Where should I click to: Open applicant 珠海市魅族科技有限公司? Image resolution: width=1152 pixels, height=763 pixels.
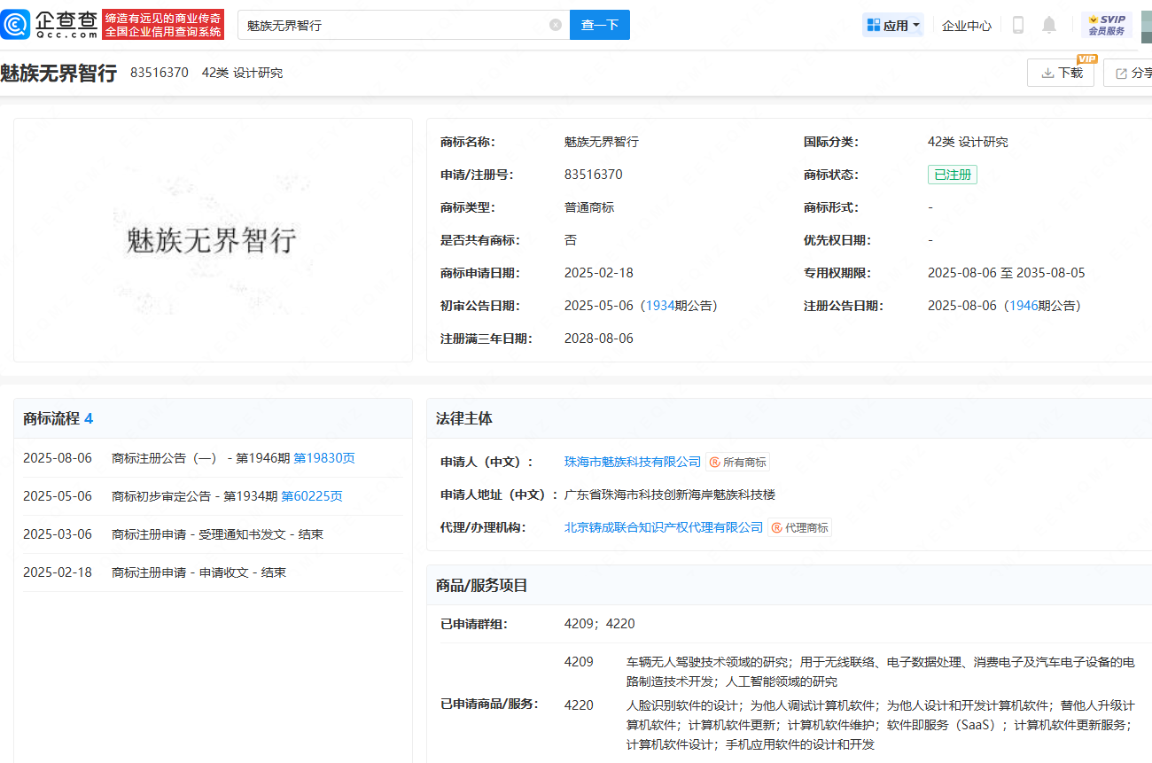[633, 462]
